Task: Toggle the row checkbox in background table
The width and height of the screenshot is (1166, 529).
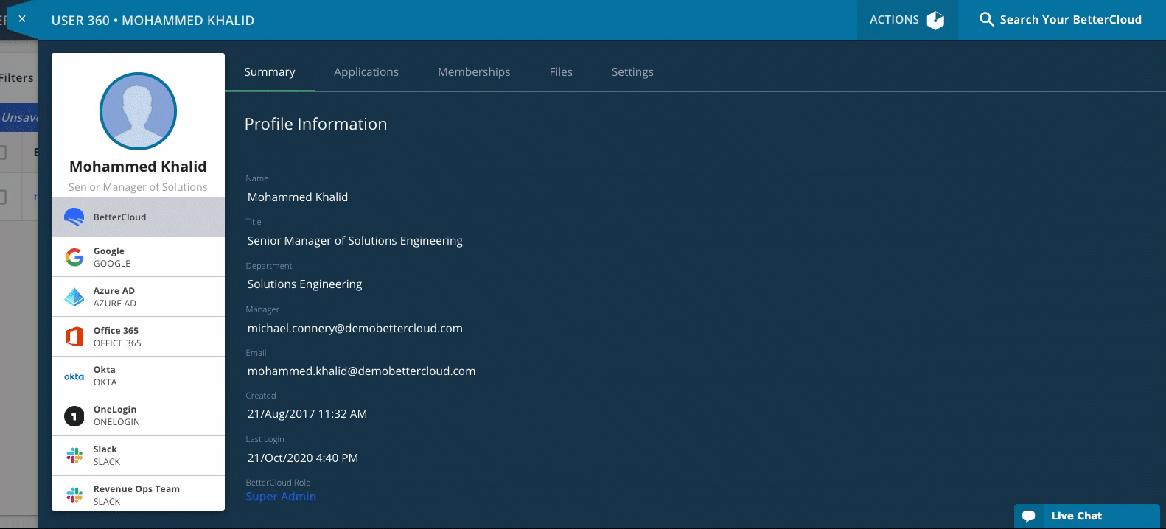Action: coord(2,197)
